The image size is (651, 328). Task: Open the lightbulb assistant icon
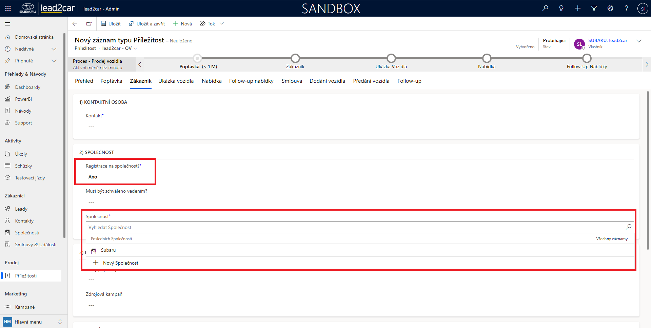[561, 8]
